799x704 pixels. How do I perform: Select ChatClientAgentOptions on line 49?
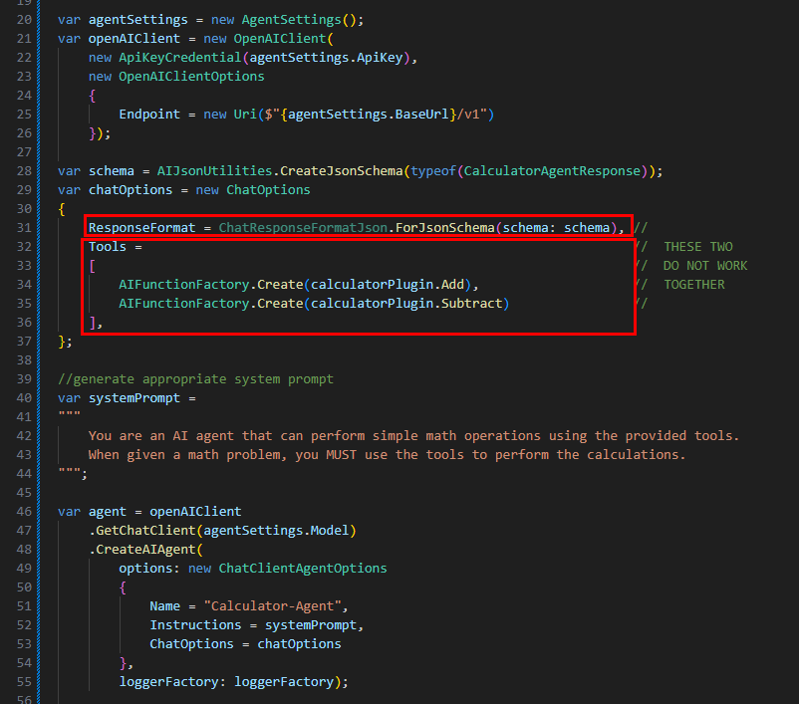coord(303,568)
